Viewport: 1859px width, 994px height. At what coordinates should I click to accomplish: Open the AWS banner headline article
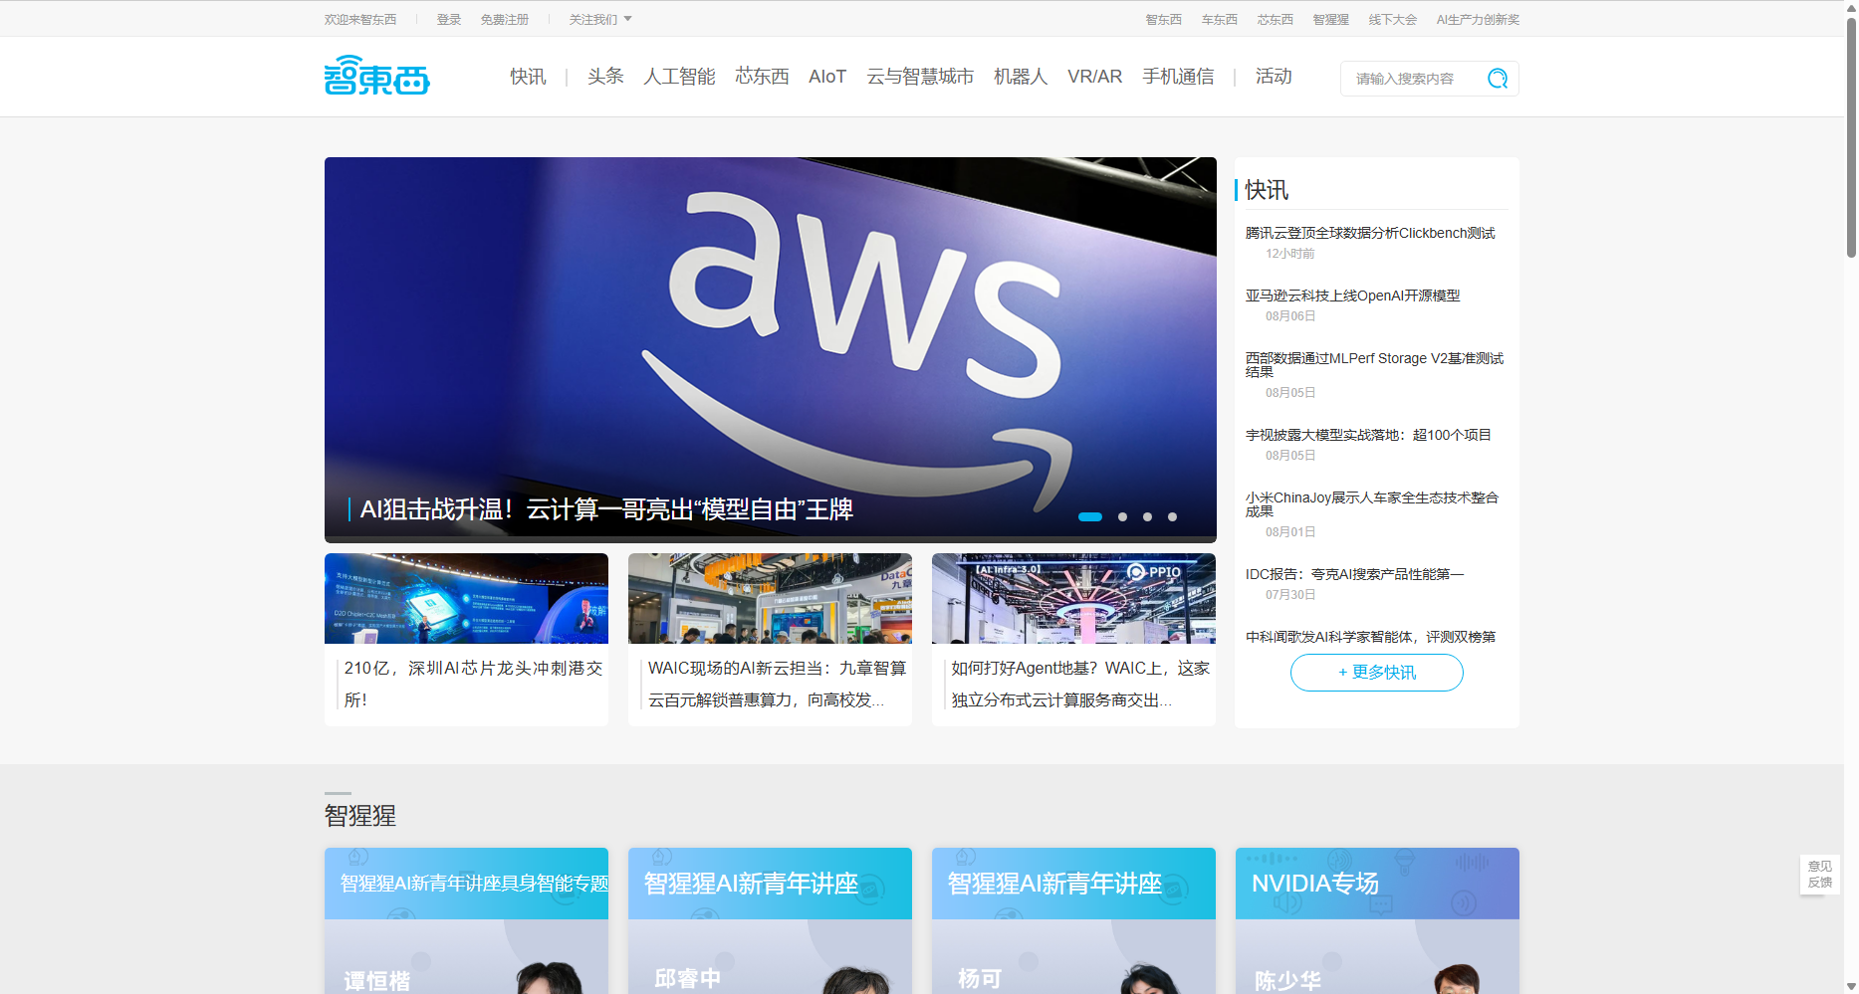click(x=606, y=509)
